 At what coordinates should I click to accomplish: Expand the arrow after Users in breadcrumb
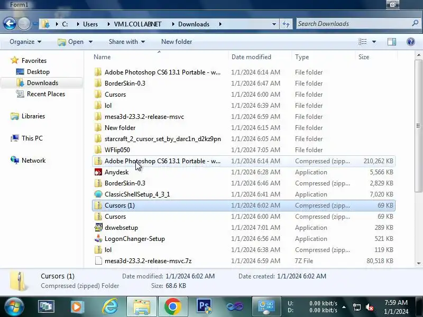pos(108,24)
